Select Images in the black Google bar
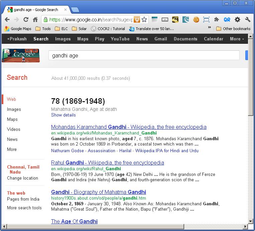Screen dimensions: 255x231 click(63, 39)
